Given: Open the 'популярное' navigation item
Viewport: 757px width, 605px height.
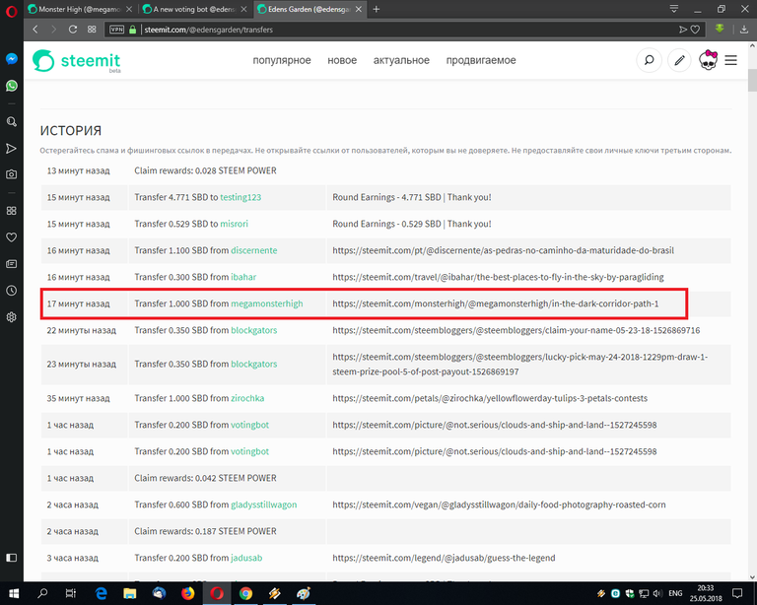Looking at the screenshot, I should point(281,60).
